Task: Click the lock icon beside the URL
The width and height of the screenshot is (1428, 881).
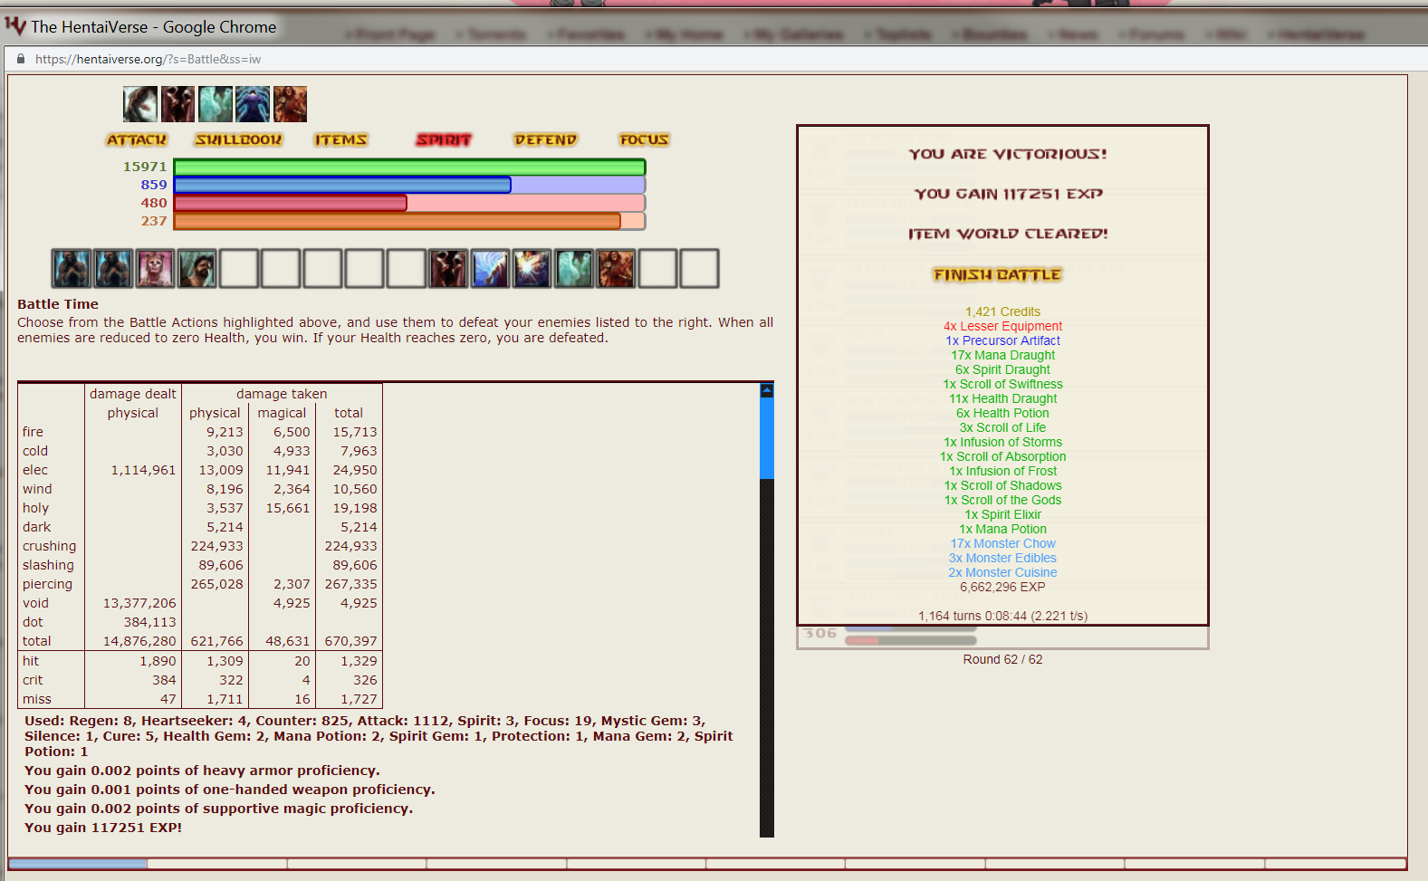Action: pyautogui.click(x=21, y=59)
